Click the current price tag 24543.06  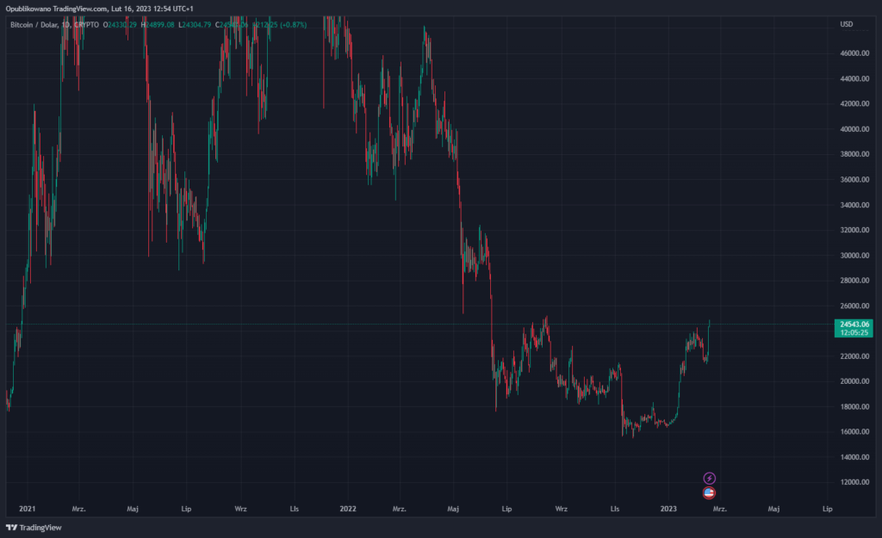(x=852, y=324)
